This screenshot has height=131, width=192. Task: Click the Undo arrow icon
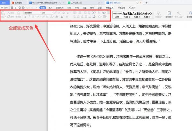coord(28,8)
